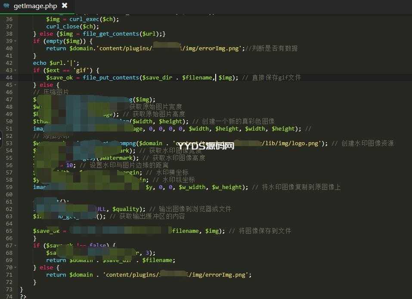Click line number 36 in the gutter
412x299 pixels.
coord(9,19)
